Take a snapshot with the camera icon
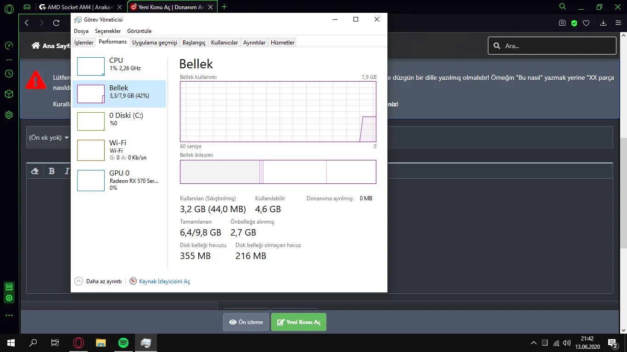The image size is (627, 352). click(562, 23)
